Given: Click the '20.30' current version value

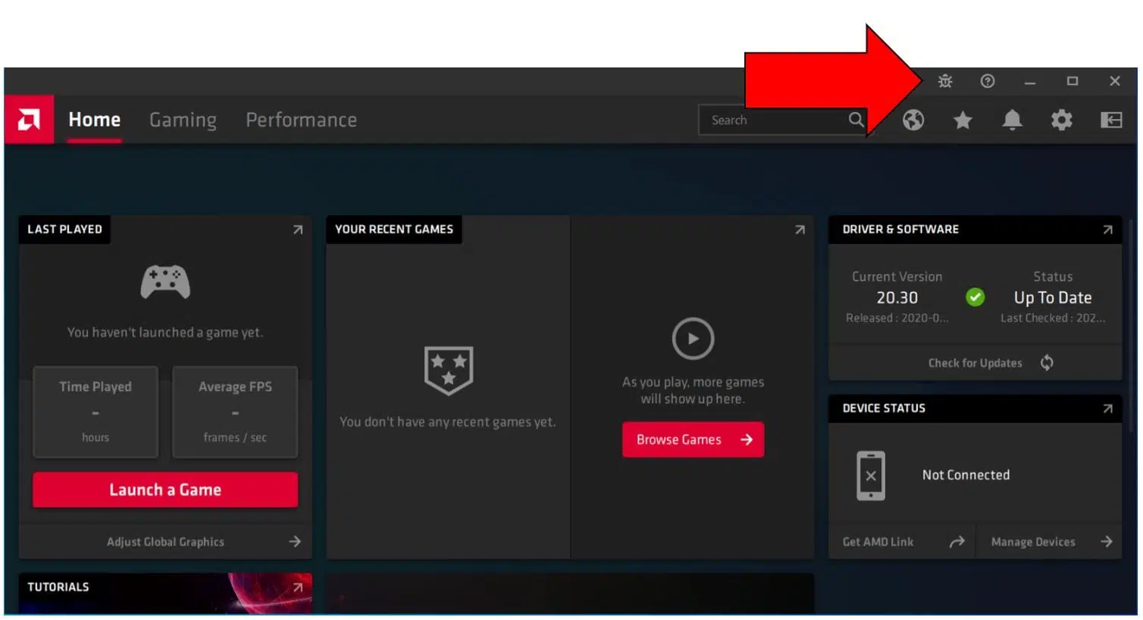Looking at the screenshot, I should (x=897, y=298).
